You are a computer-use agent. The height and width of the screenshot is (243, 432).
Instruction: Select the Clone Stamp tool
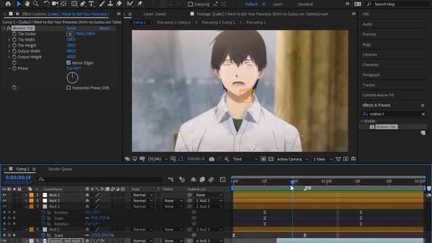tap(110, 4)
